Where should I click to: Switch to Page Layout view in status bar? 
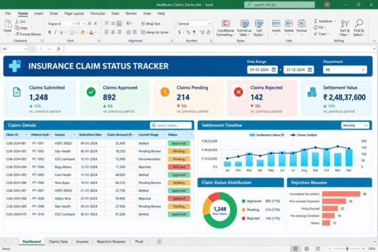pos(306,249)
